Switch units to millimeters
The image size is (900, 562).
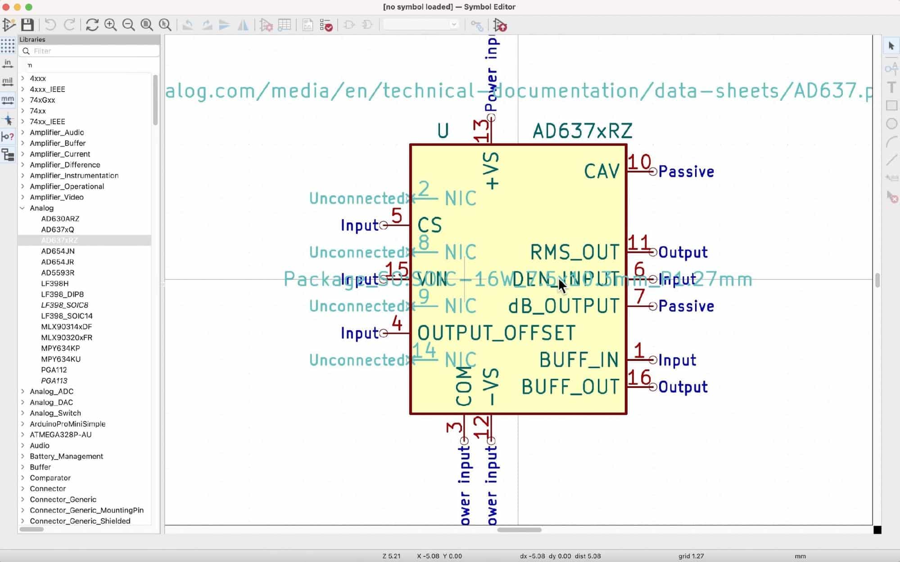[x=8, y=100]
